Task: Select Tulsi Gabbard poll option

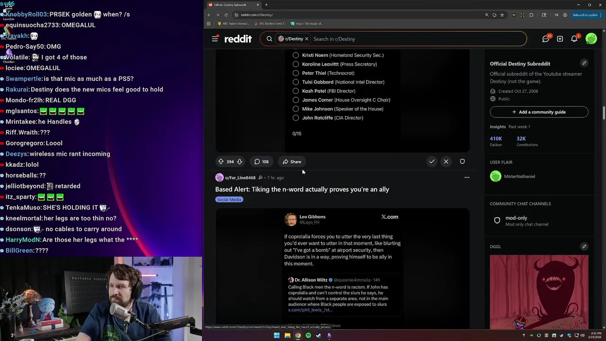Action: point(295,82)
